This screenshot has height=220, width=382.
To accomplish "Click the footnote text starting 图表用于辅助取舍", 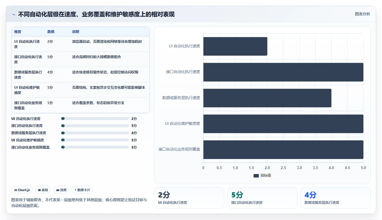I will [x=79, y=203].
